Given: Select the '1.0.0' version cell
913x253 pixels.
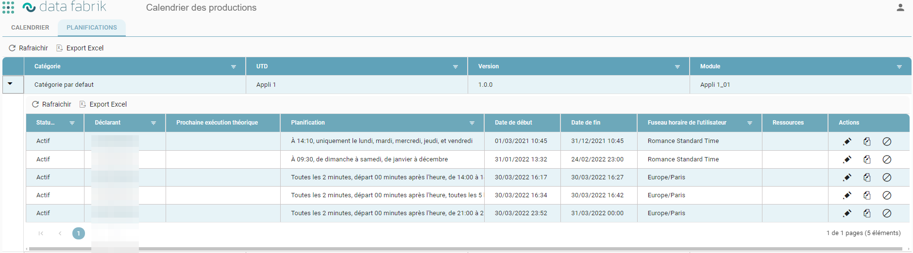Looking at the screenshot, I should click(x=579, y=84).
